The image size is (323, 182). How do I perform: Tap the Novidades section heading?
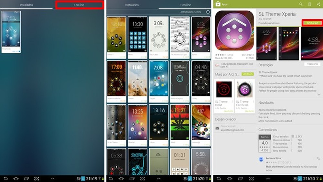(x=266, y=102)
